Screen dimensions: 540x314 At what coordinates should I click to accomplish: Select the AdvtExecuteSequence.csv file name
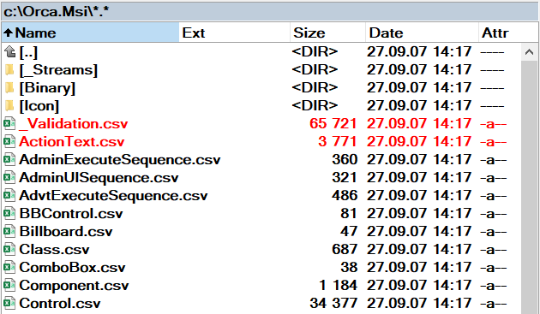[113, 196]
